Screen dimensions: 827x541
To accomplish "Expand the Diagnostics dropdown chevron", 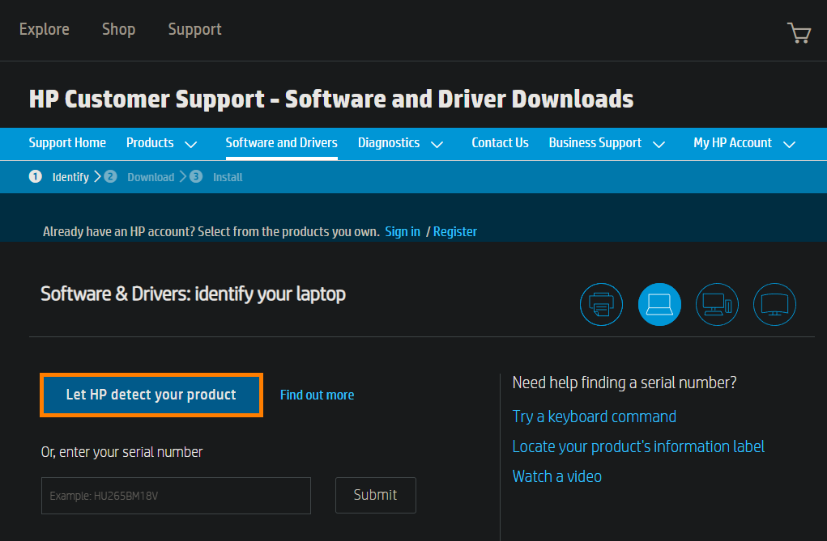I will coord(437,144).
